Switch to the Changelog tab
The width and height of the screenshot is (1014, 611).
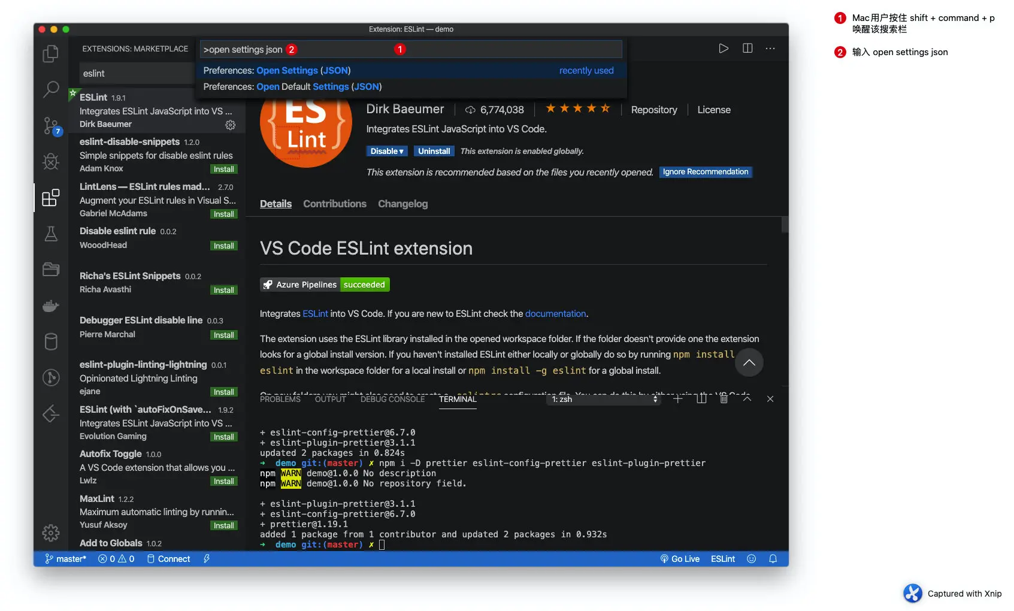click(402, 204)
